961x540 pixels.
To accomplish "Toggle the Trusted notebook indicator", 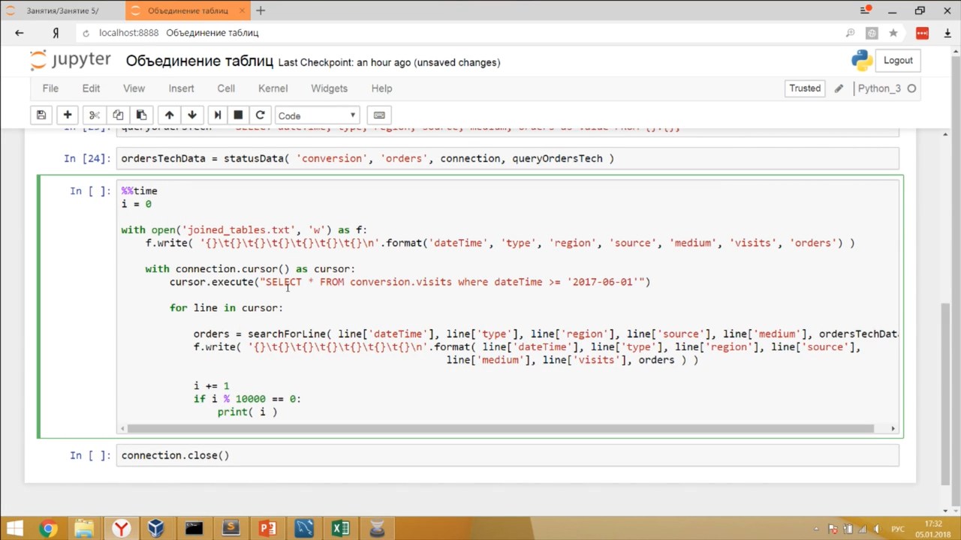I will 805,88.
